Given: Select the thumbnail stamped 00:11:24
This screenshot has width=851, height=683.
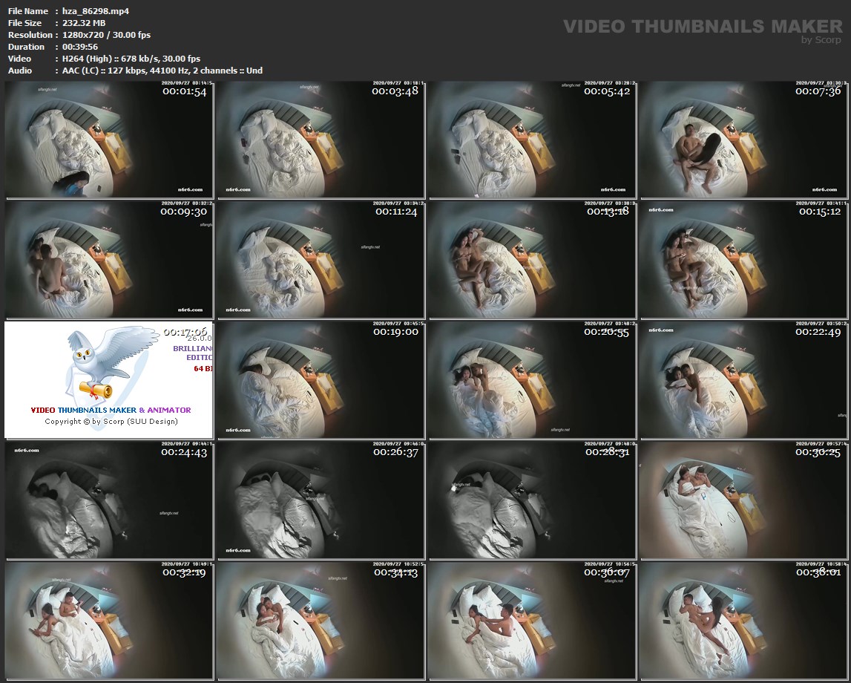Looking at the screenshot, I should (321, 260).
